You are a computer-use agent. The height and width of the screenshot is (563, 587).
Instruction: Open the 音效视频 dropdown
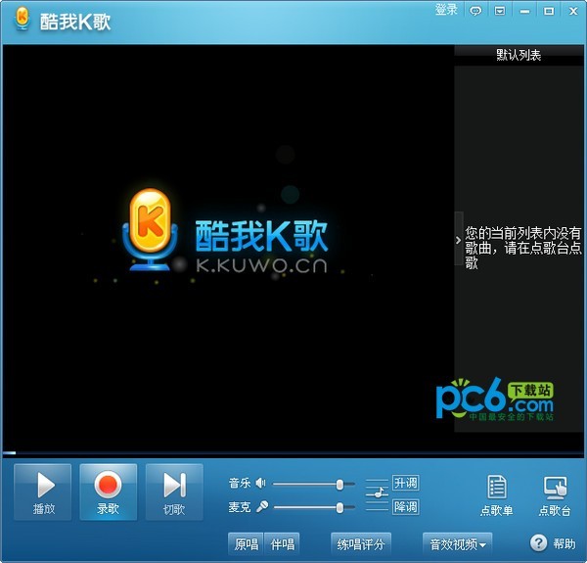tap(458, 543)
